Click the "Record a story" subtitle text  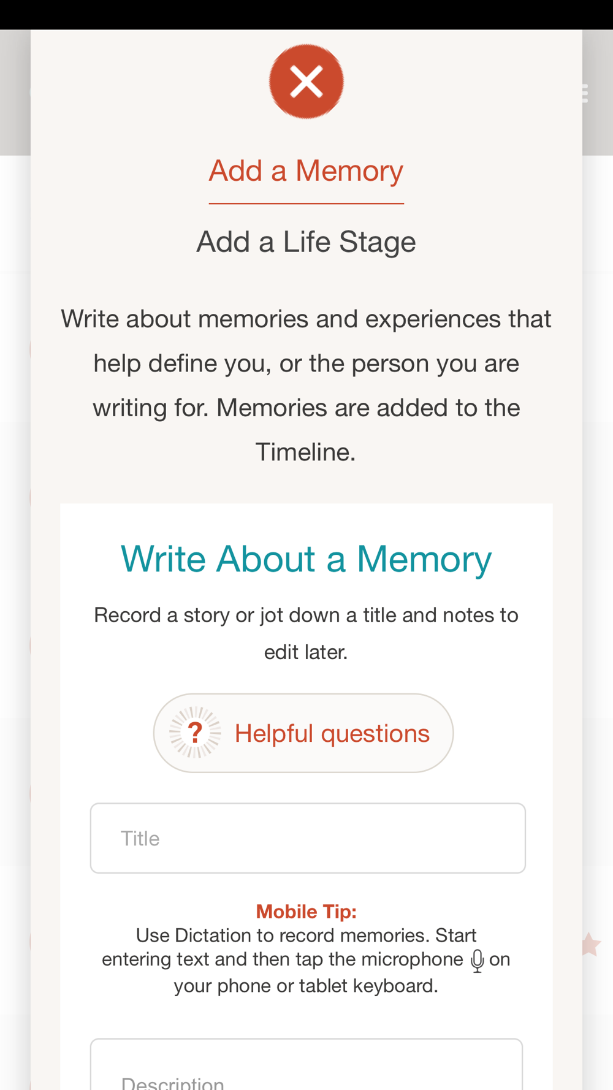[306, 633]
